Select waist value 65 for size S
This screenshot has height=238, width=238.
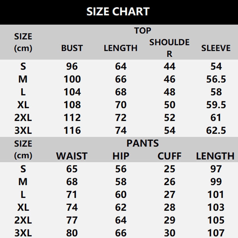[72, 169]
